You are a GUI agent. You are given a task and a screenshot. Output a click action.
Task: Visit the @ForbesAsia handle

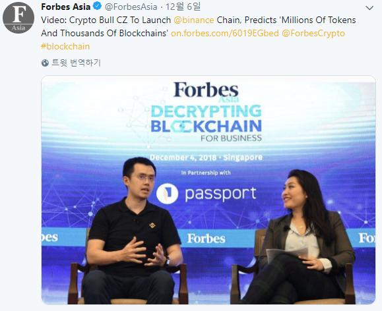click(x=131, y=7)
